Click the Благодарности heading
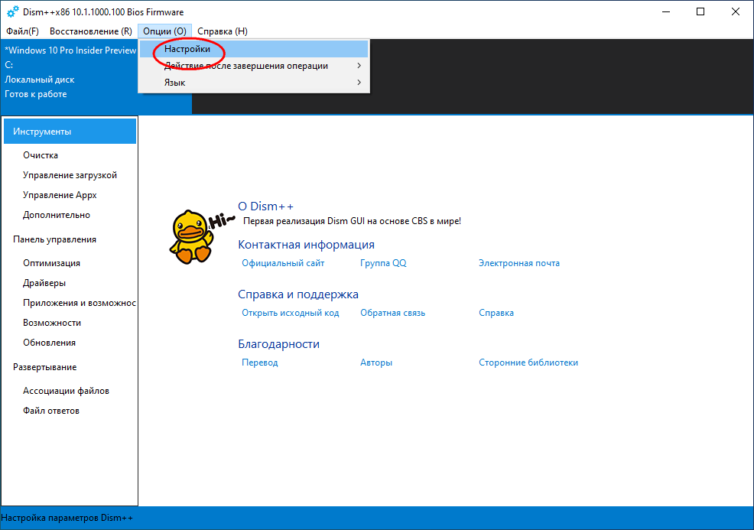Viewport: 754px width, 530px height. pyautogui.click(x=278, y=344)
